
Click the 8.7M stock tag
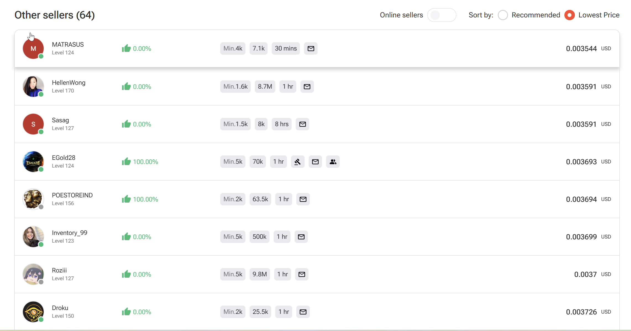265,87
